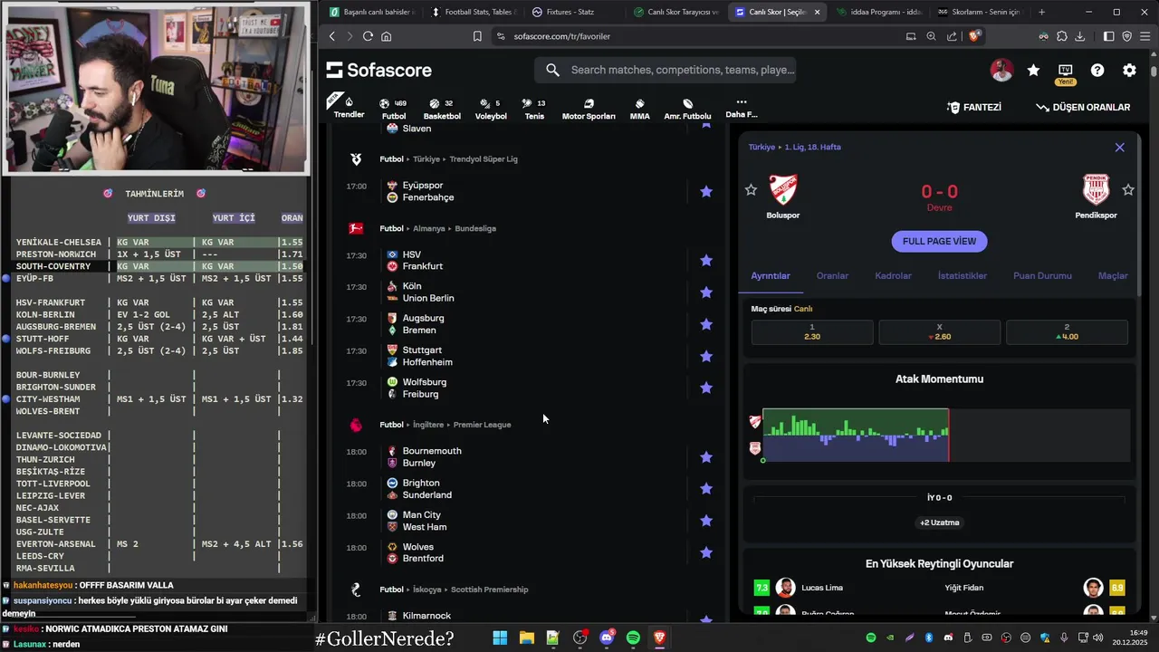Open Sofascore settings gear
The width and height of the screenshot is (1159, 652).
tap(1129, 70)
